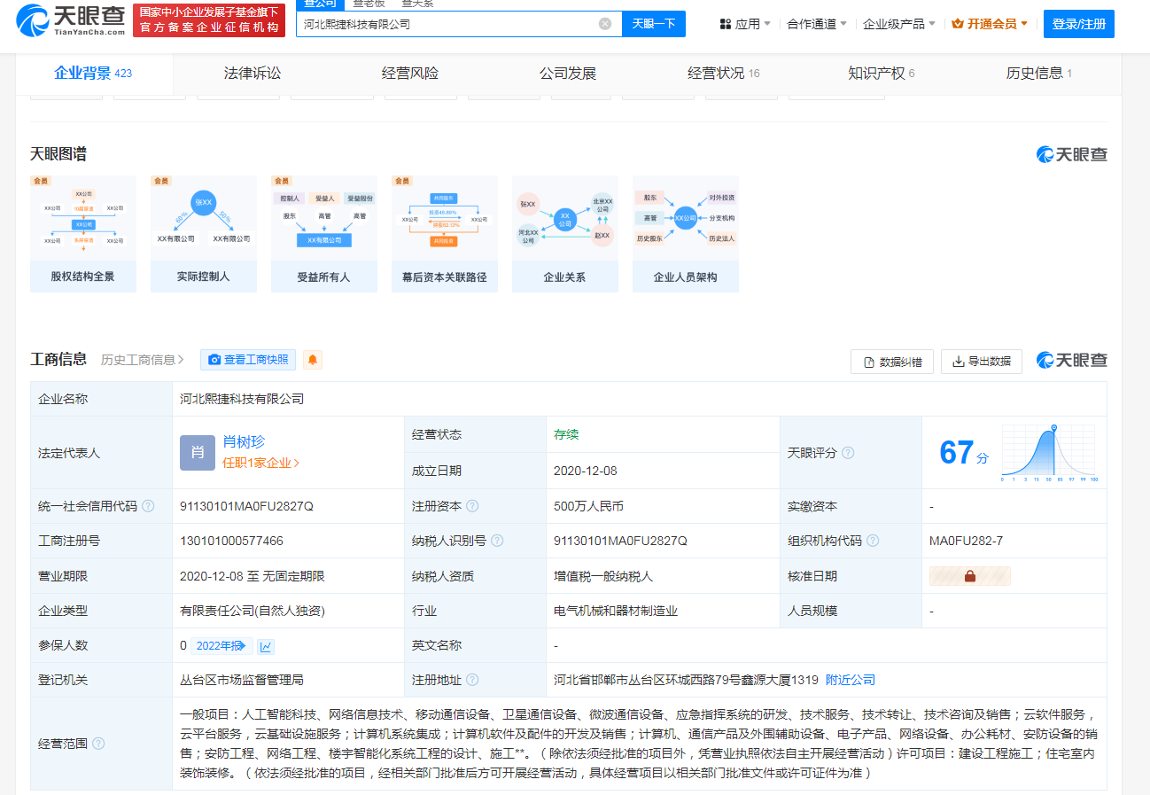Click the 丛台区市场监督管理局 value
This screenshot has width=1150, height=795.
pyautogui.click(x=241, y=680)
